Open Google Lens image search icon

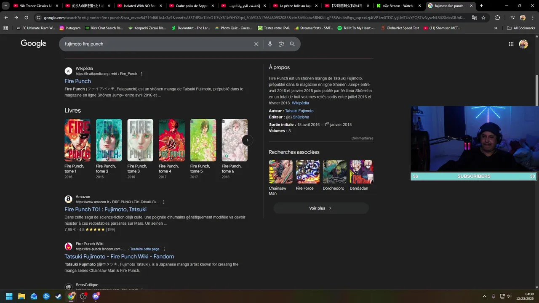281,44
